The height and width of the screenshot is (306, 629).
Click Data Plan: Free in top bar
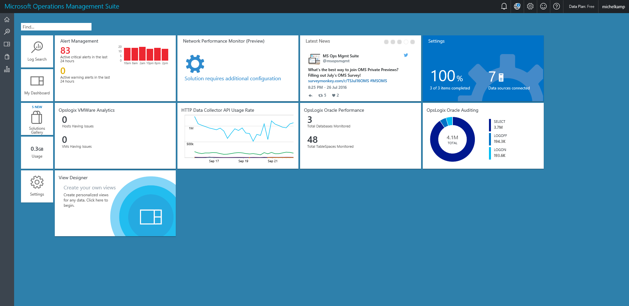581,7
